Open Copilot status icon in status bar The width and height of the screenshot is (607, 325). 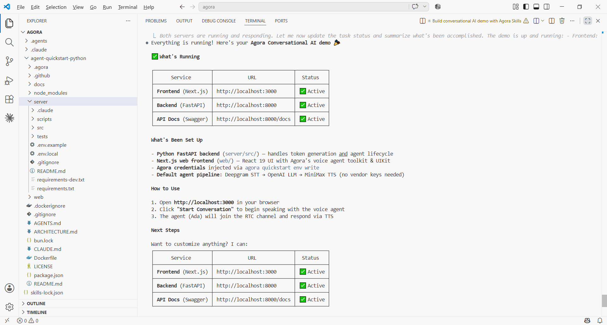pyautogui.click(x=587, y=321)
